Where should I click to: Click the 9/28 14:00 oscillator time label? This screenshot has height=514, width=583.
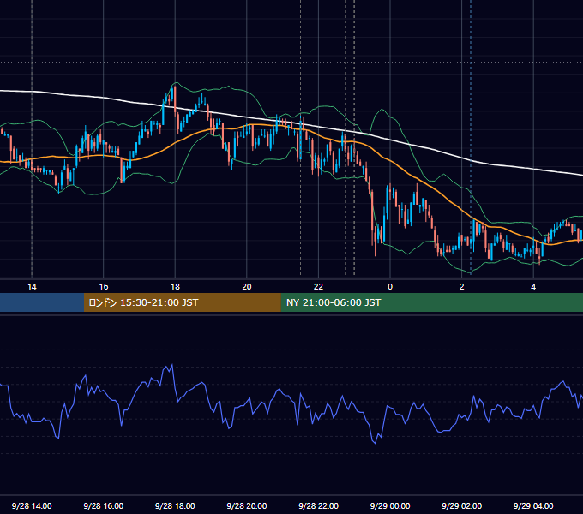click(32, 505)
